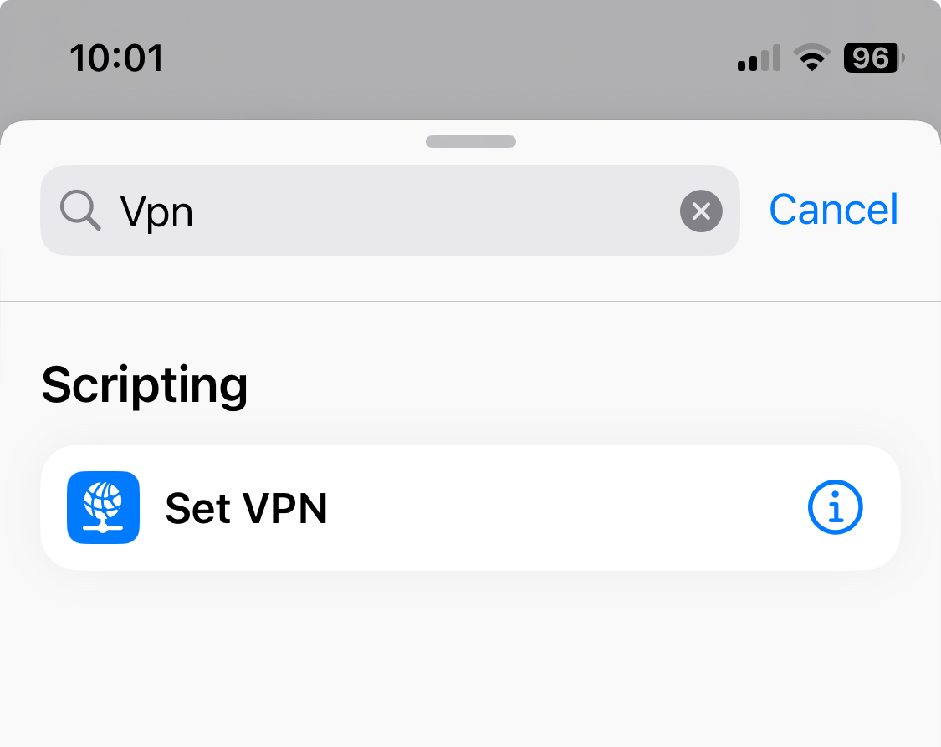Tap middle of Set VPN row

[x=470, y=507]
